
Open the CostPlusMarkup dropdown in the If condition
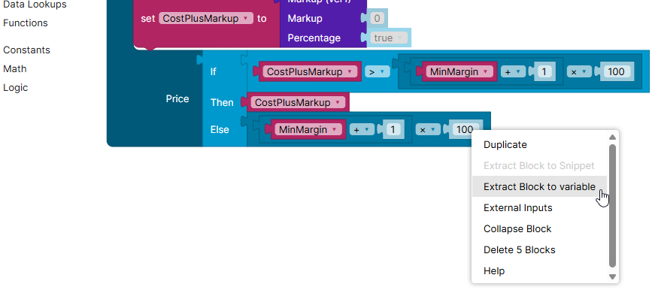pos(310,71)
